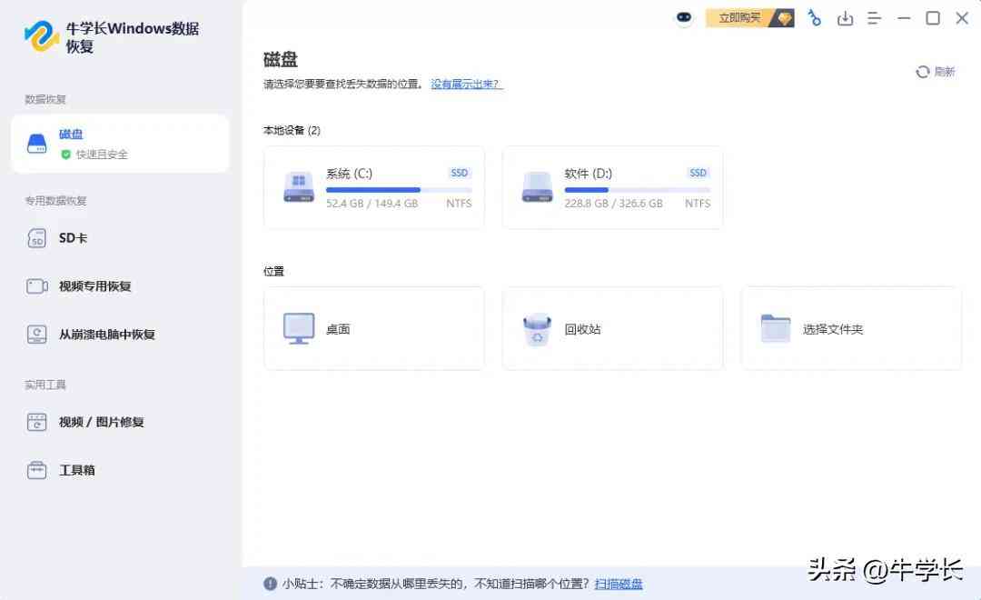Select the 软件 (D:) drive card

coord(612,187)
